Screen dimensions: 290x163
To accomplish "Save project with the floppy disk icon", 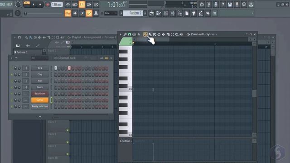I will (230, 5).
